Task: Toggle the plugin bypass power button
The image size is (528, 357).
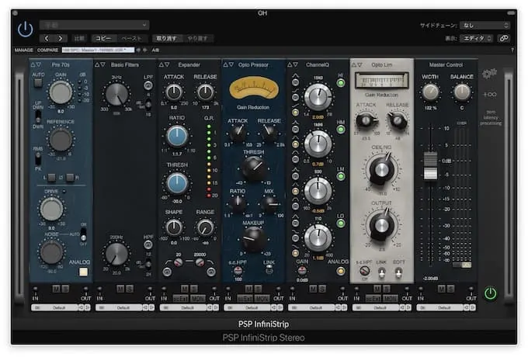Action: coord(26,29)
